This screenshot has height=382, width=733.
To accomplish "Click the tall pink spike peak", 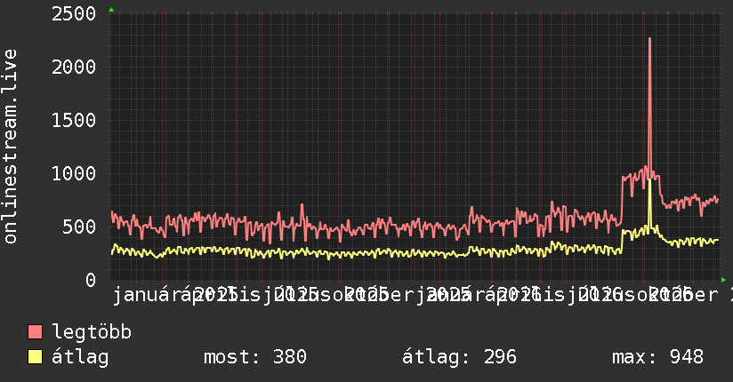I will (x=649, y=39).
